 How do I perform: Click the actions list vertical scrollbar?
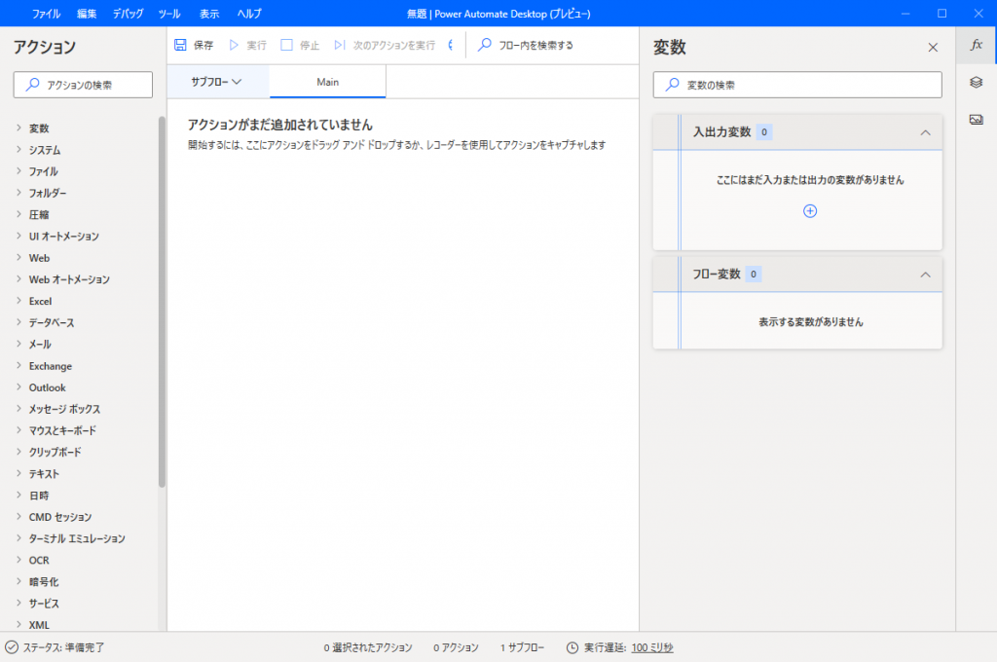pos(163,302)
